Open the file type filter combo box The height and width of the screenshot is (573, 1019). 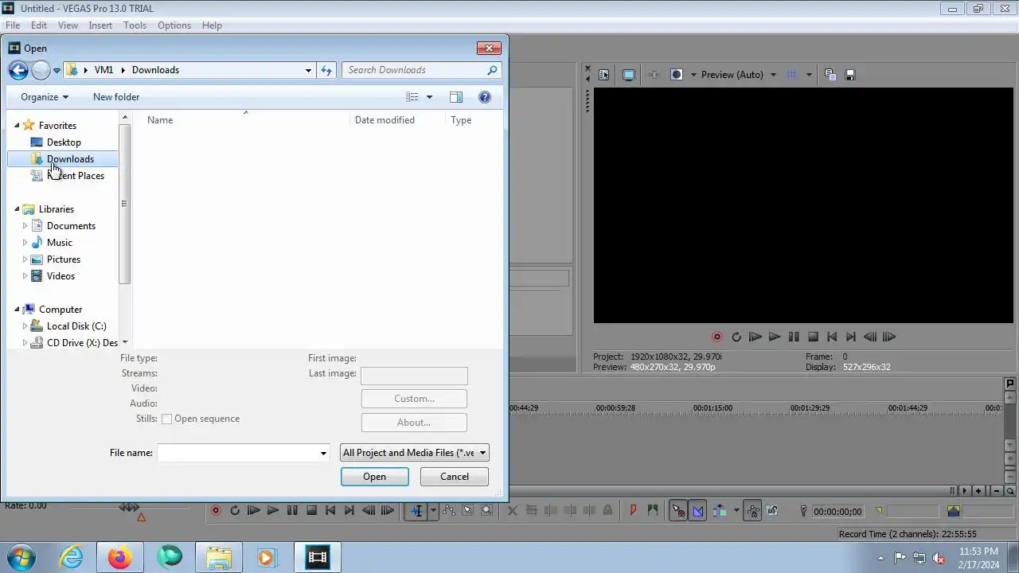[414, 453]
